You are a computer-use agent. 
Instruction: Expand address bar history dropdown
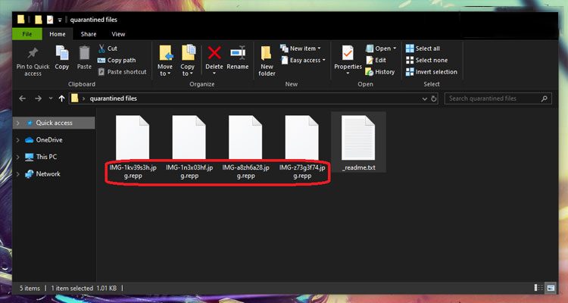[x=425, y=98]
